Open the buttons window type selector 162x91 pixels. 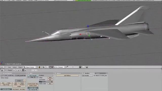coord(2,70)
